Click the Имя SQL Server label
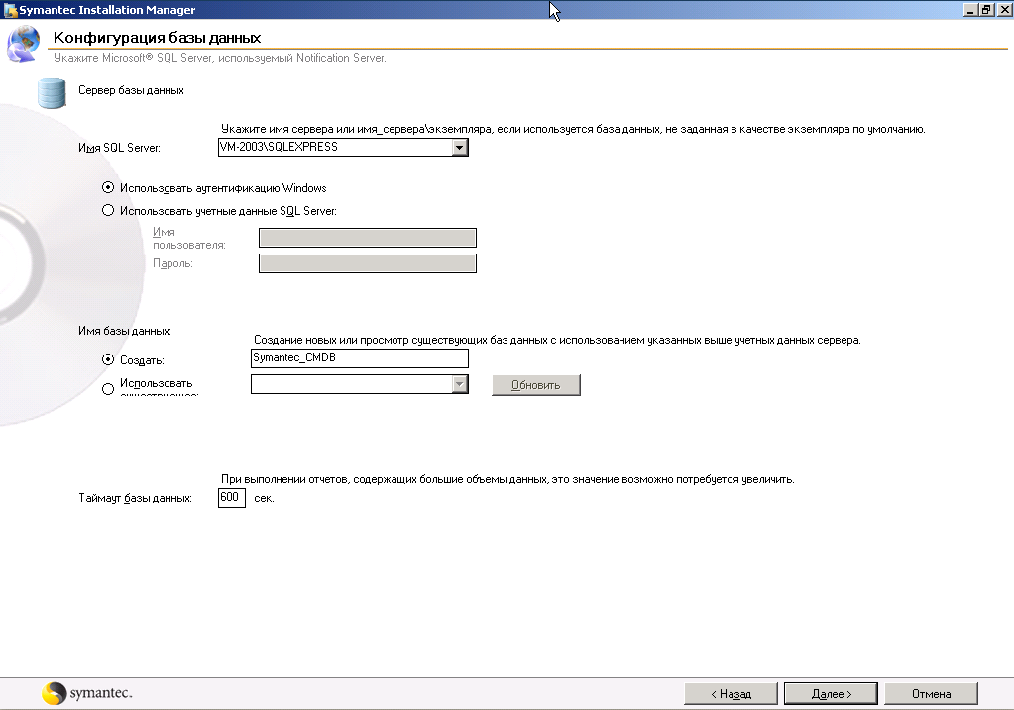The width and height of the screenshot is (1014, 710). [119, 148]
